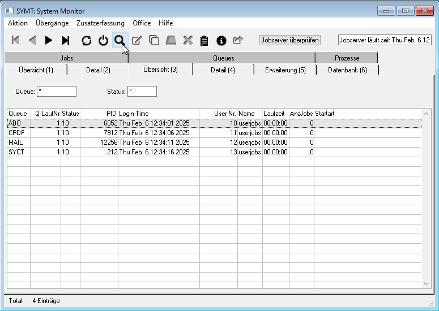This screenshot has width=439, height=311.
Task: Open the Zusatzerfassung menu
Action: [100, 23]
